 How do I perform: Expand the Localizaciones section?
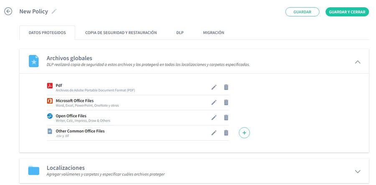358,171
